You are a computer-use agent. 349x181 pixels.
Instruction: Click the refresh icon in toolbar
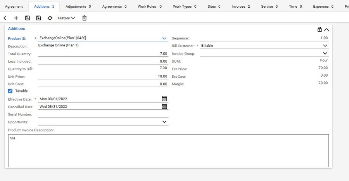50,18
